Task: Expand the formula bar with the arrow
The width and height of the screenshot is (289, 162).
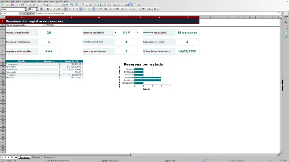Action: tap(279, 13)
